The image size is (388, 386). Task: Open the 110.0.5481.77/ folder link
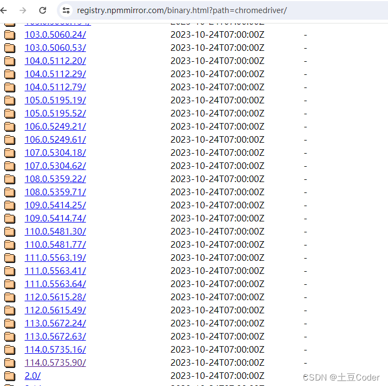(x=55, y=244)
